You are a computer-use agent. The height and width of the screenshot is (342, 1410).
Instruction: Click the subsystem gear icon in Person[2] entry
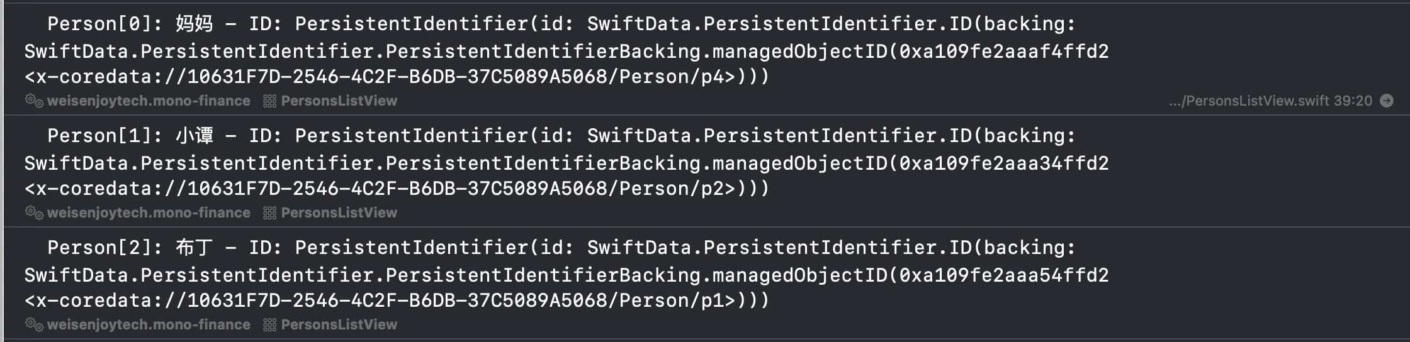click(x=34, y=324)
